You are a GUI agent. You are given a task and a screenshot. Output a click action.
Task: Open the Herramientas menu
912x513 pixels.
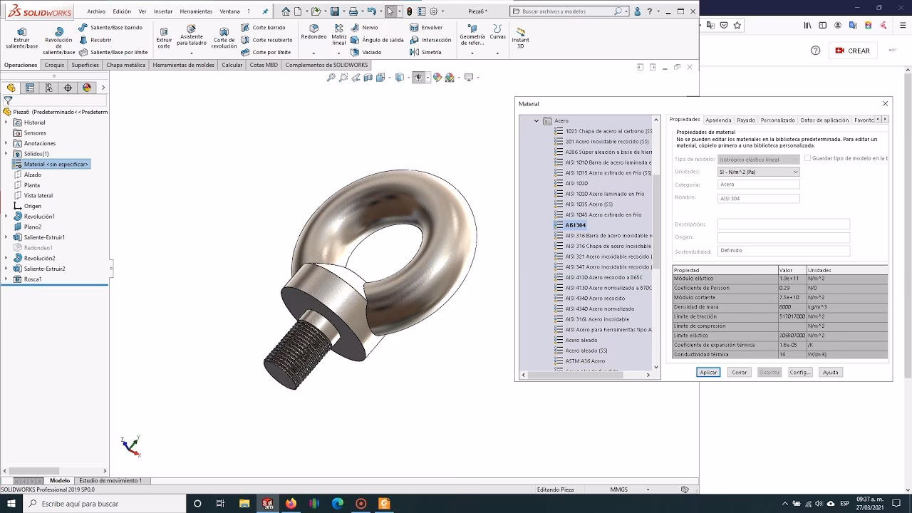(195, 11)
